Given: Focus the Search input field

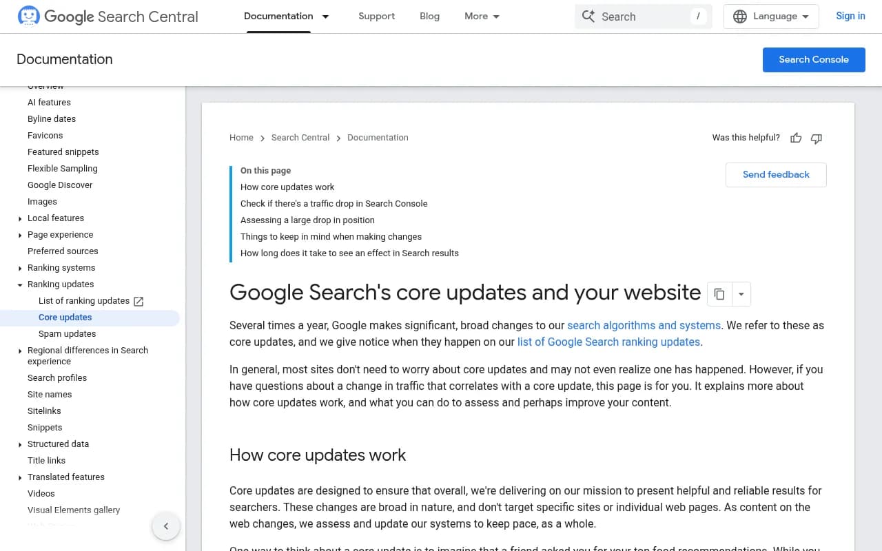Looking at the screenshot, I should (x=644, y=17).
